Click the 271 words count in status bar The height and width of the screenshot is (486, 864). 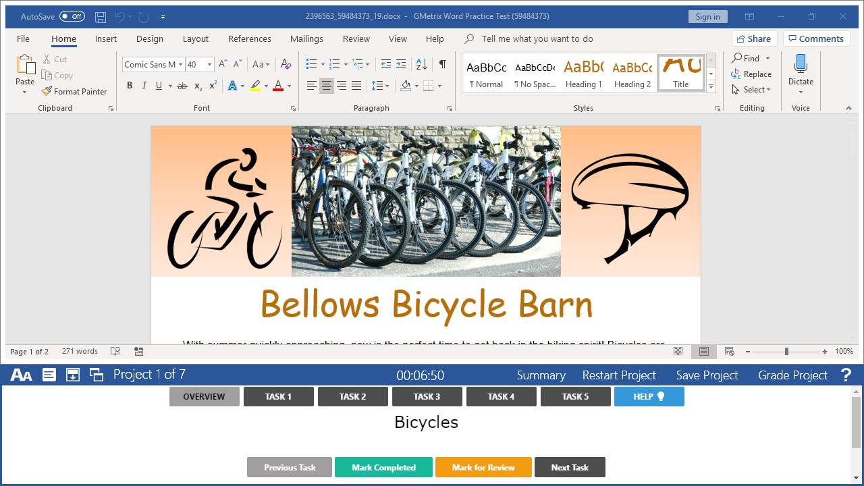(80, 351)
